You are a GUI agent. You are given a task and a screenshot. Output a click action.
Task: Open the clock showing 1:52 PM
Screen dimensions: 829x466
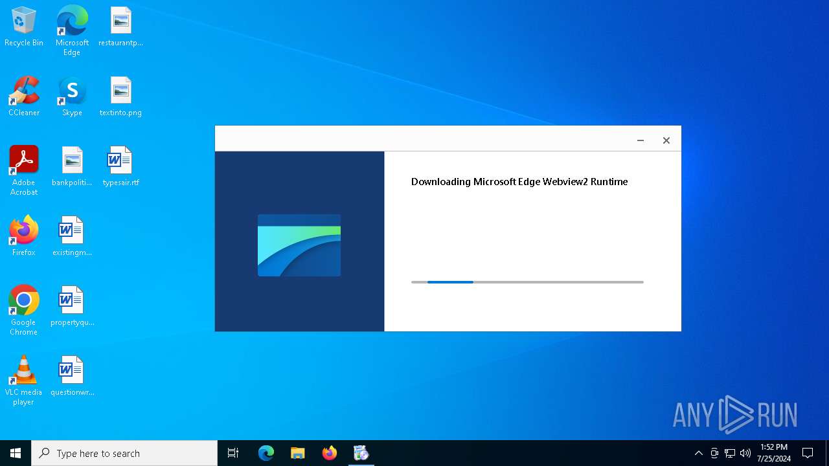tap(774, 453)
